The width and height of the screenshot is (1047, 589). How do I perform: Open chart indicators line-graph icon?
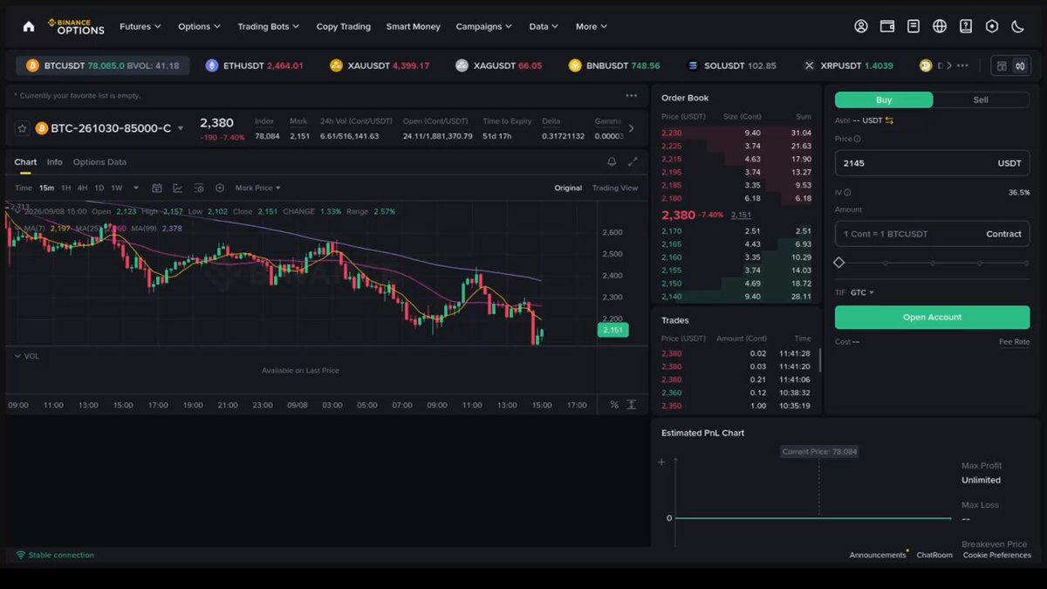coord(178,188)
